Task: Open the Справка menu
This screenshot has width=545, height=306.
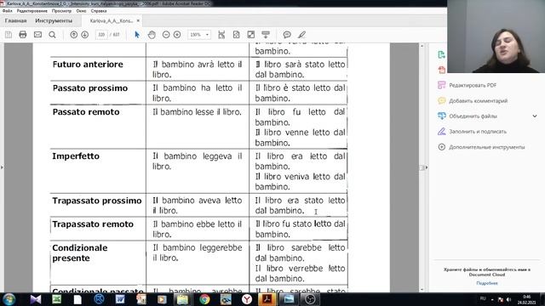Action: (x=99, y=11)
